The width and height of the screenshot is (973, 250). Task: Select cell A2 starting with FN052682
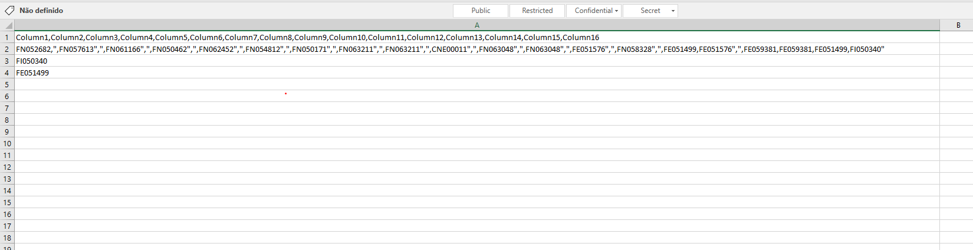[477, 49]
